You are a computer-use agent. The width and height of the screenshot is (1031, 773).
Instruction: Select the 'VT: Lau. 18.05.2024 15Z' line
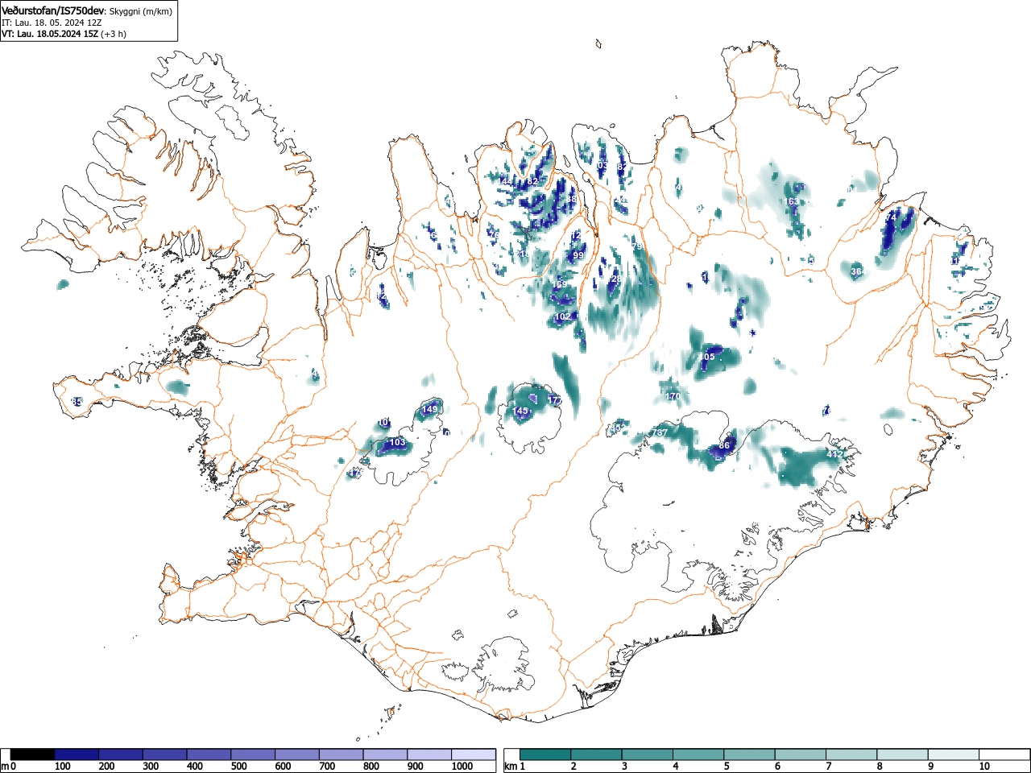50,34
